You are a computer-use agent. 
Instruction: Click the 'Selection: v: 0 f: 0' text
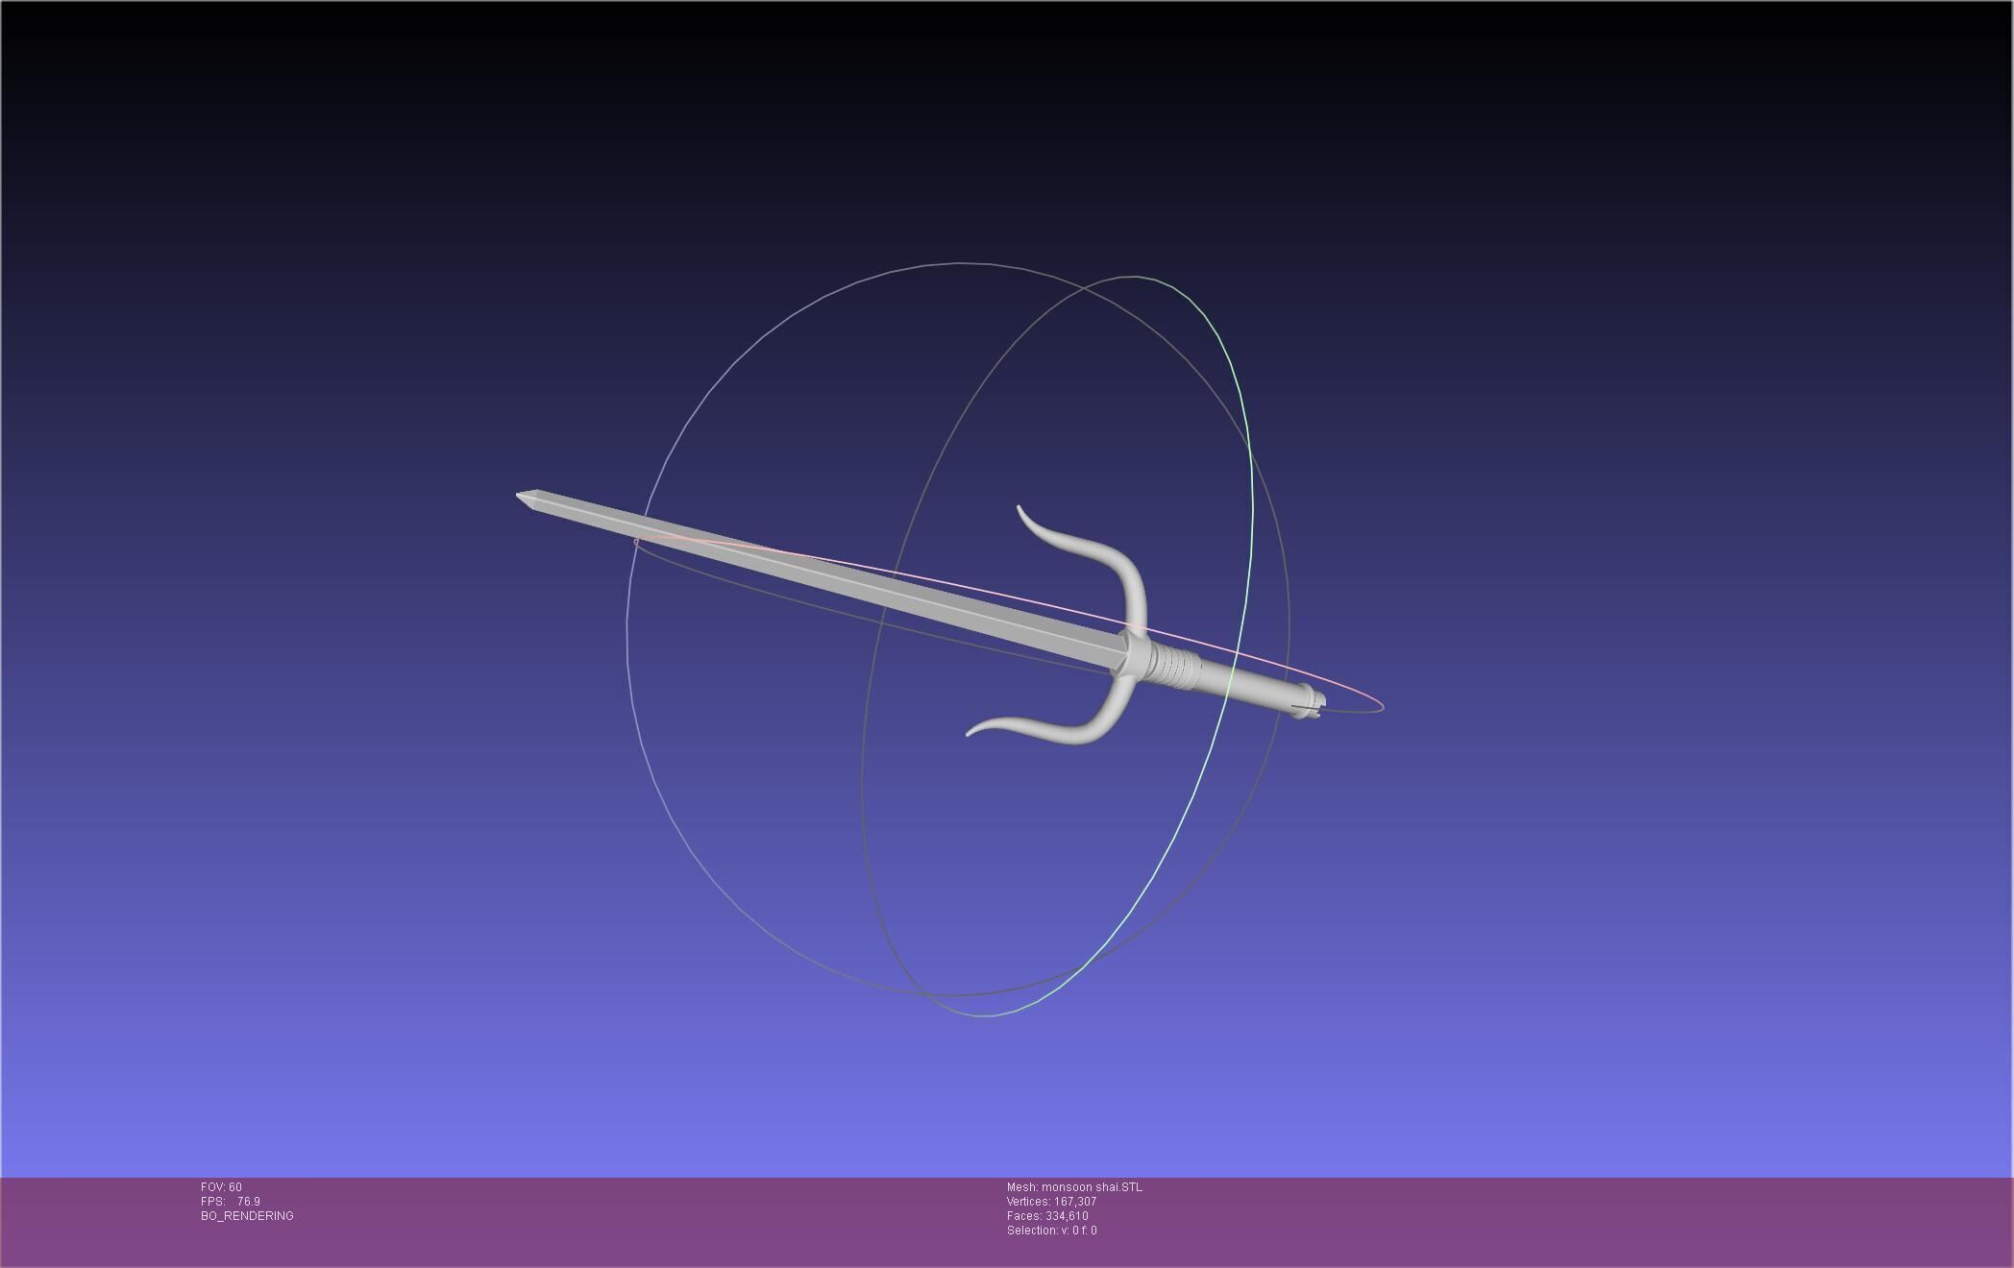[x=1051, y=1231]
